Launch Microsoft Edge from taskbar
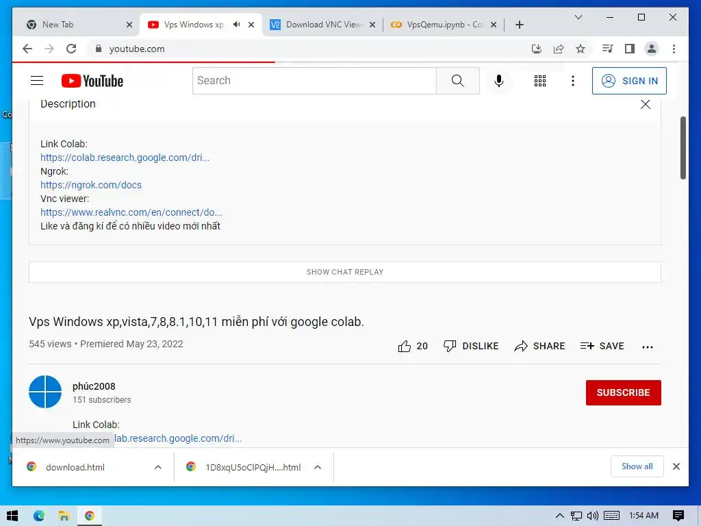Viewport: 701px width, 526px height. point(39,516)
